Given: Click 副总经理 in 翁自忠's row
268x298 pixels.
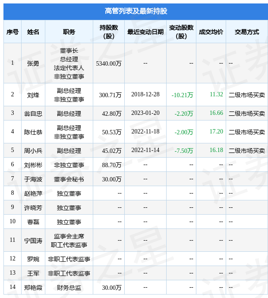Looking at the screenshot, I should 69,114.
